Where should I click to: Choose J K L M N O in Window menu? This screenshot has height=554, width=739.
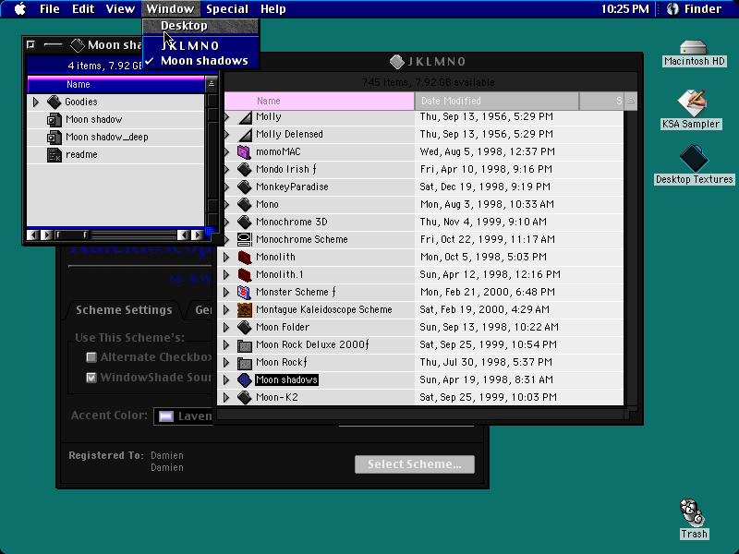click(x=200, y=45)
